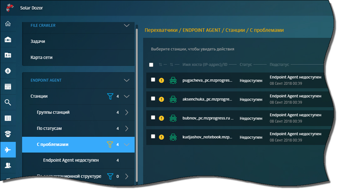Click the Solar Dozor title text

coord(32,8)
